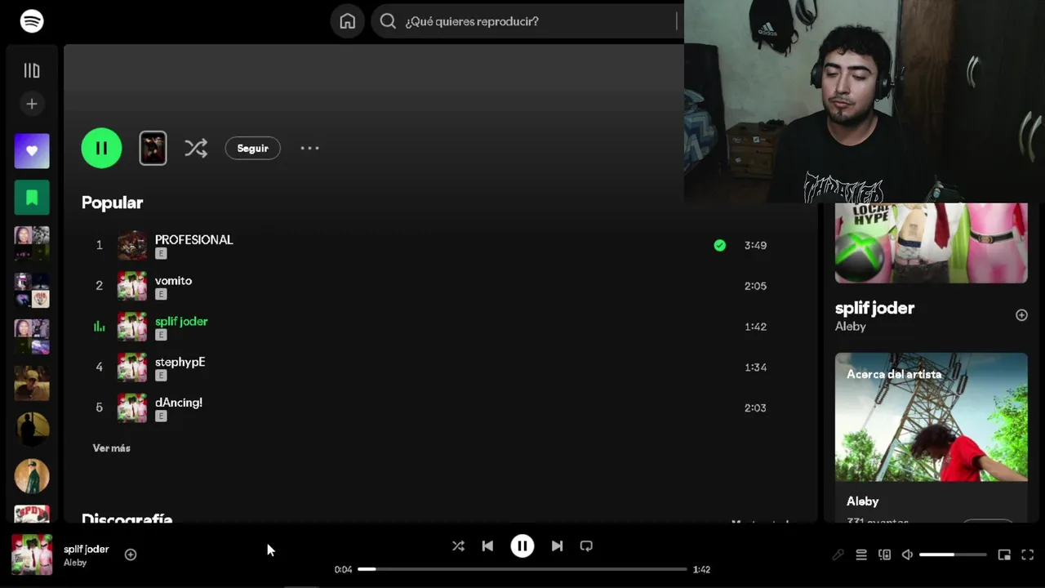
Task: Click splif joder title in bottom bar
Action: click(86, 549)
